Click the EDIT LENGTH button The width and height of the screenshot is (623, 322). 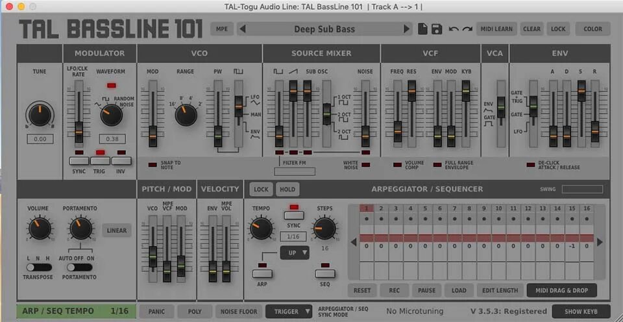(x=500, y=291)
